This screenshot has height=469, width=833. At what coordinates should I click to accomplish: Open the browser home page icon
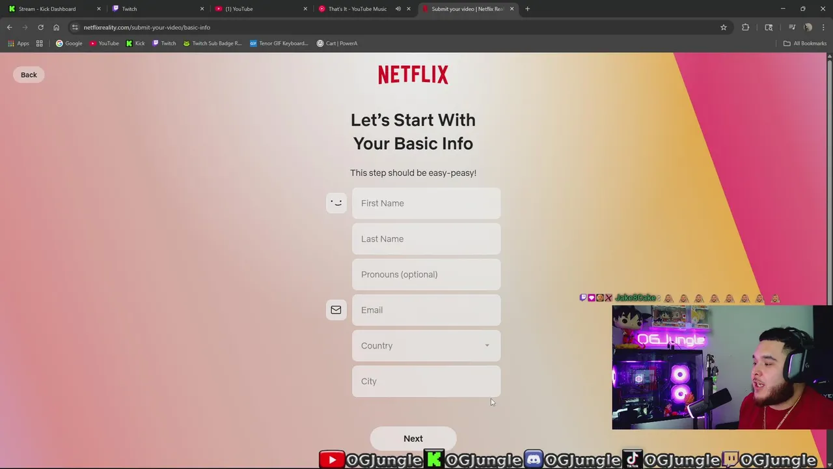(x=56, y=27)
